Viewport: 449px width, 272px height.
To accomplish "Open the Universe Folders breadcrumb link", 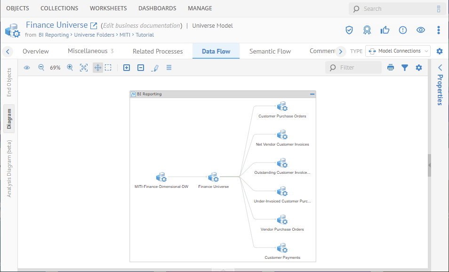I will click(x=94, y=35).
